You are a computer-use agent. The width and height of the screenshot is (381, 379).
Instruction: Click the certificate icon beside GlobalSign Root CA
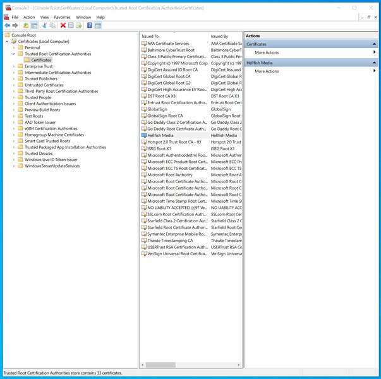(x=144, y=116)
